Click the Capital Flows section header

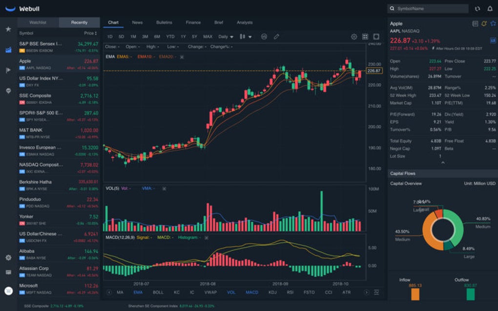click(x=443, y=174)
